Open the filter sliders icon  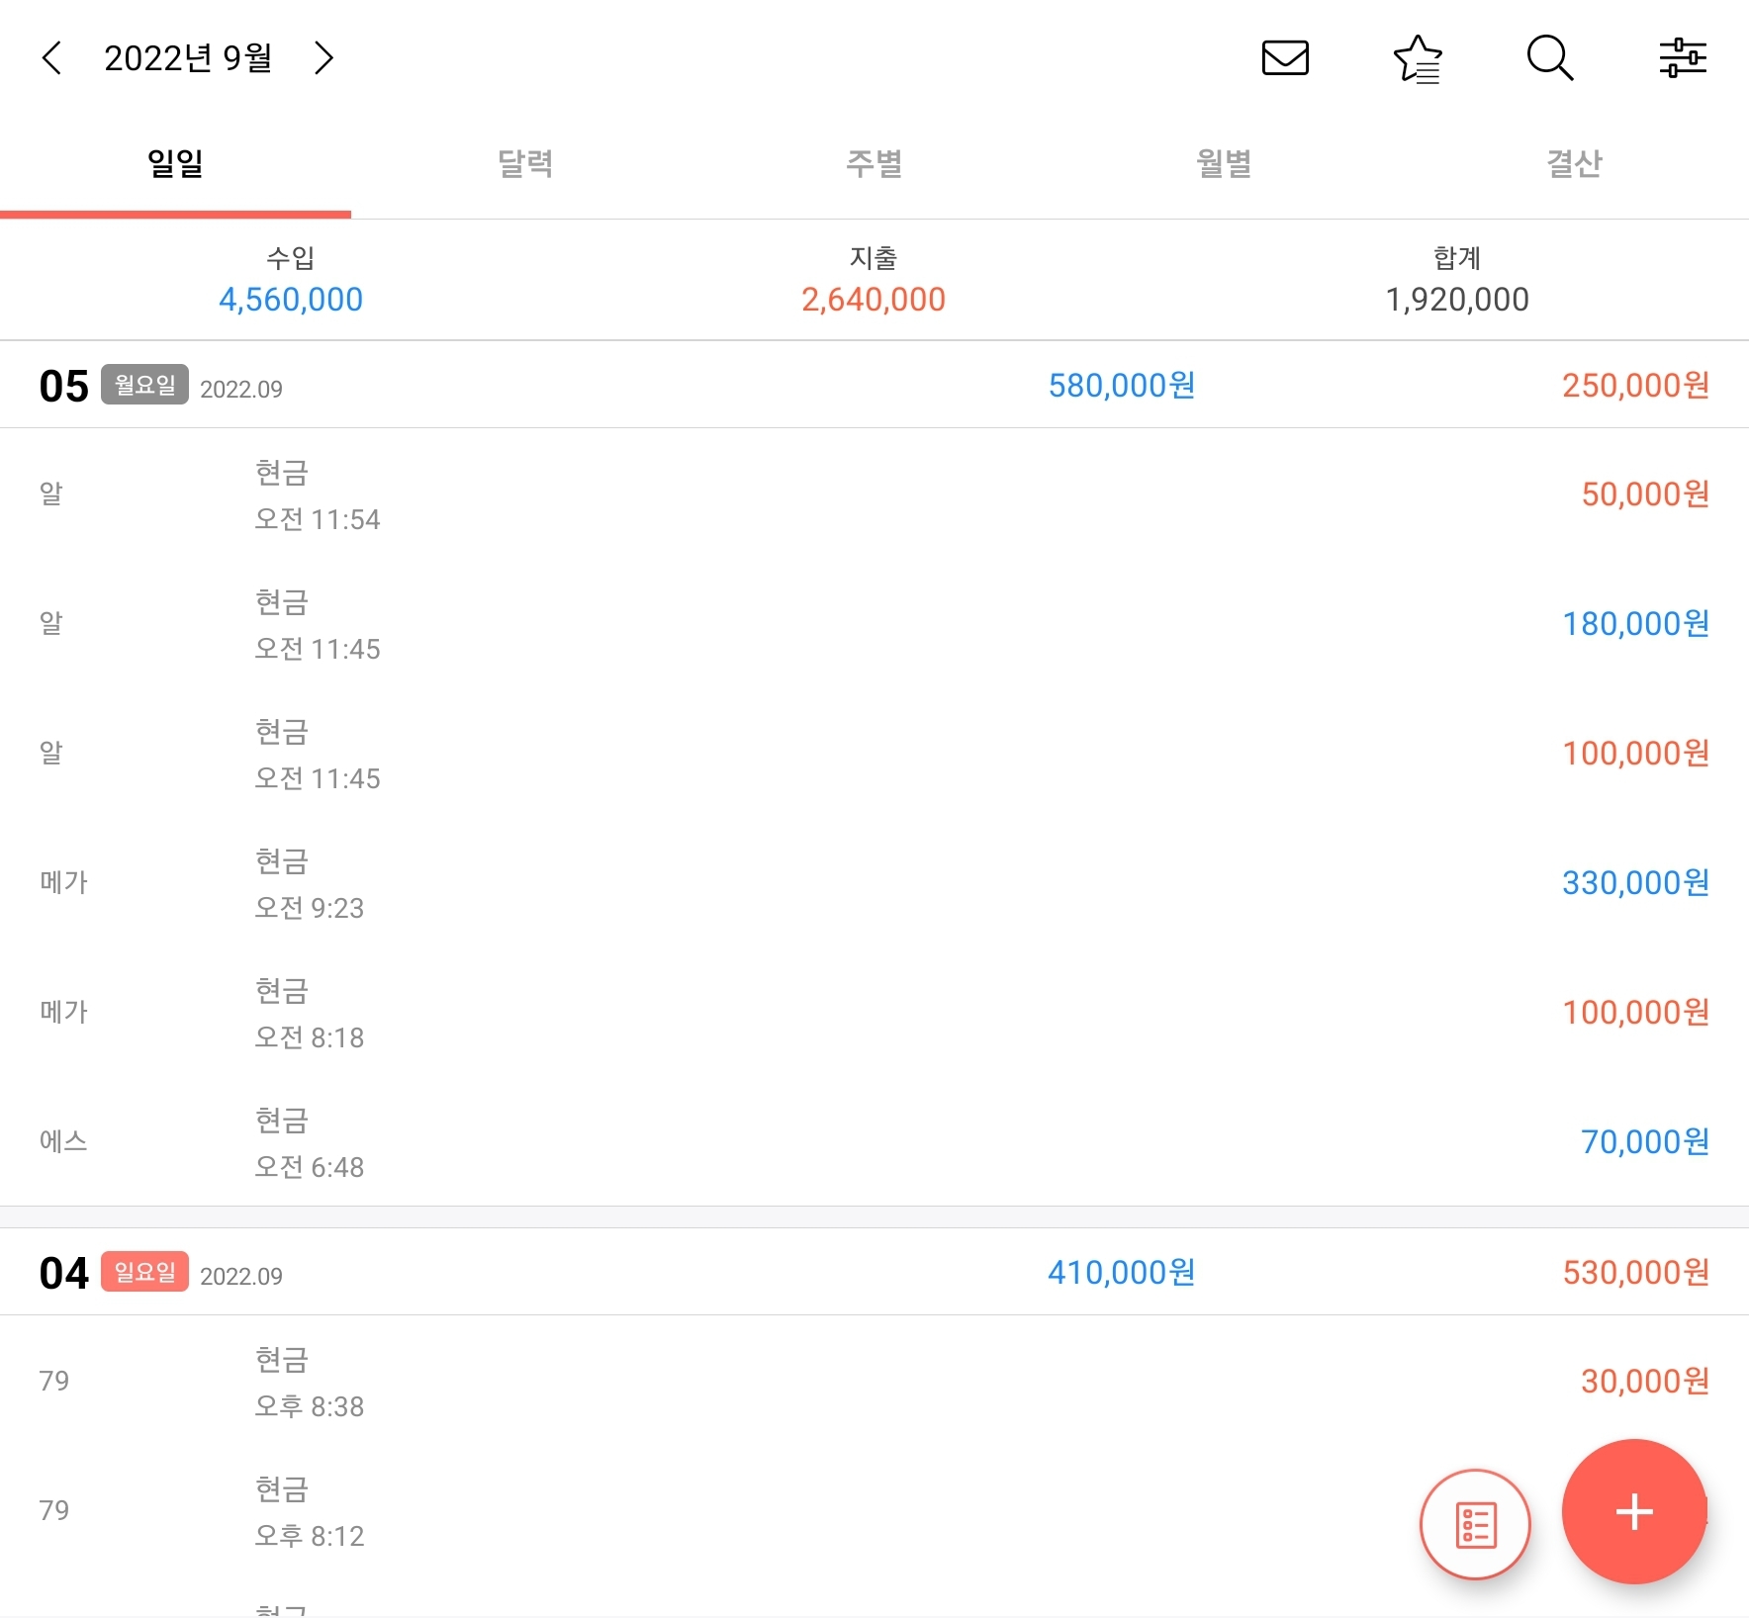tap(1683, 57)
